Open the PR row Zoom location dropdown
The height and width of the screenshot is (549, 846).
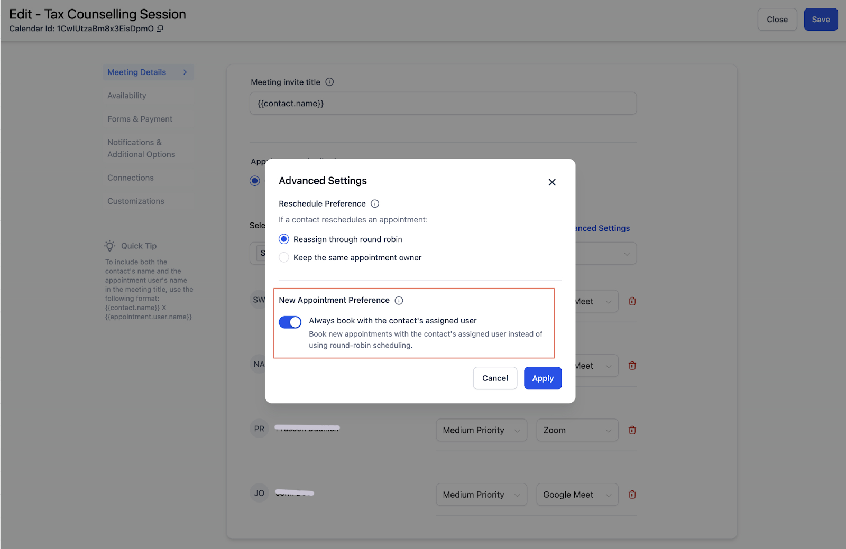(x=577, y=430)
